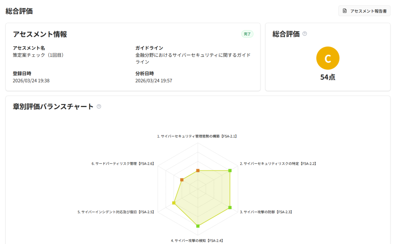Click the yellow C grade circle
Image resolution: width=395 pixels, height=244 pixels.
(x=327, y=58)
